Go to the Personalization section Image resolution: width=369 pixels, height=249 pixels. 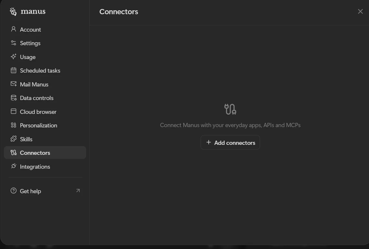point(38,125)
